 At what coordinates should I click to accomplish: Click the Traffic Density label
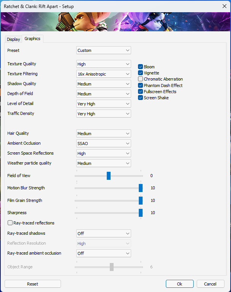click(21, 113)
